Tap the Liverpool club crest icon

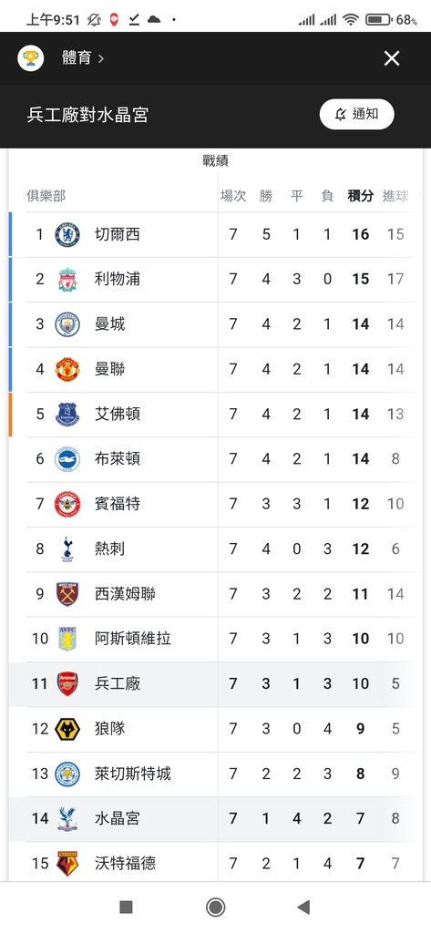(x=67, y=279)
